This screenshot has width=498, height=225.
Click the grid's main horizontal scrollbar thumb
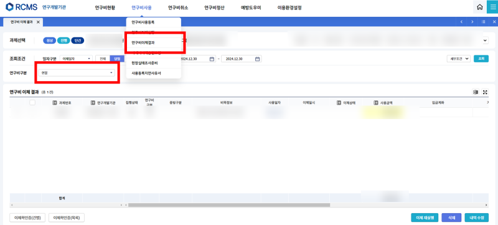click(229, 205)
